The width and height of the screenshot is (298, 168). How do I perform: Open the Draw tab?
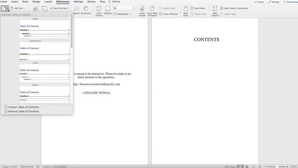[25, 1]
